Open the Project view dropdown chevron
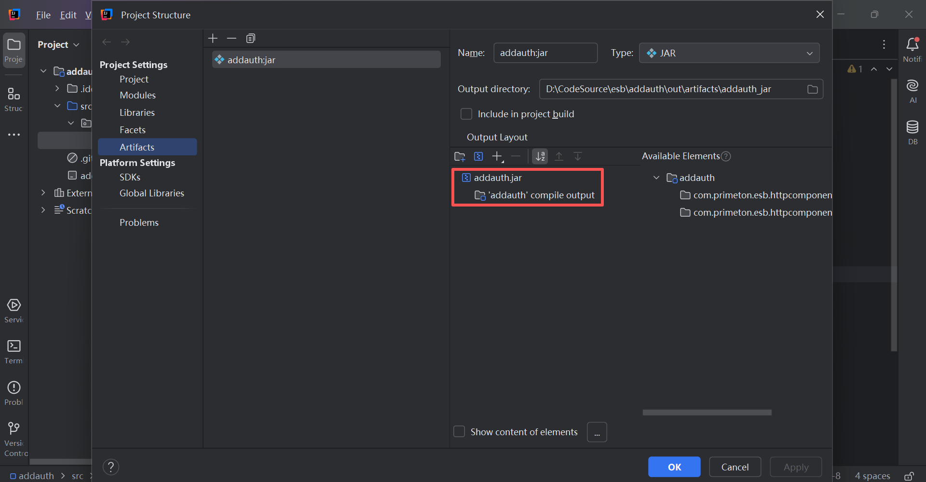 coord(76,45)
